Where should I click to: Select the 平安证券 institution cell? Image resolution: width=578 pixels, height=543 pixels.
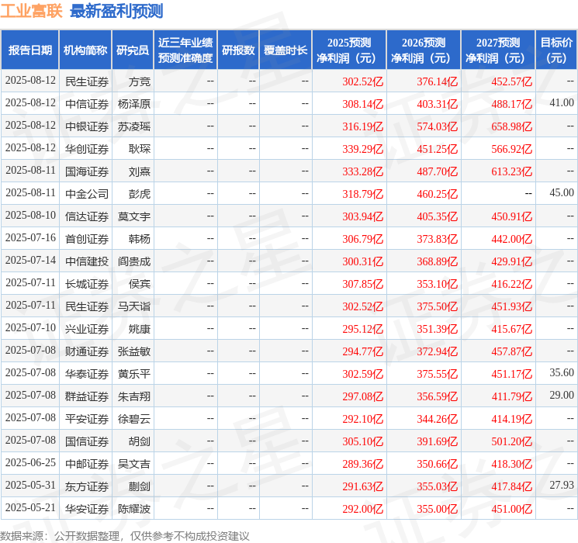(x=87, y=419)
